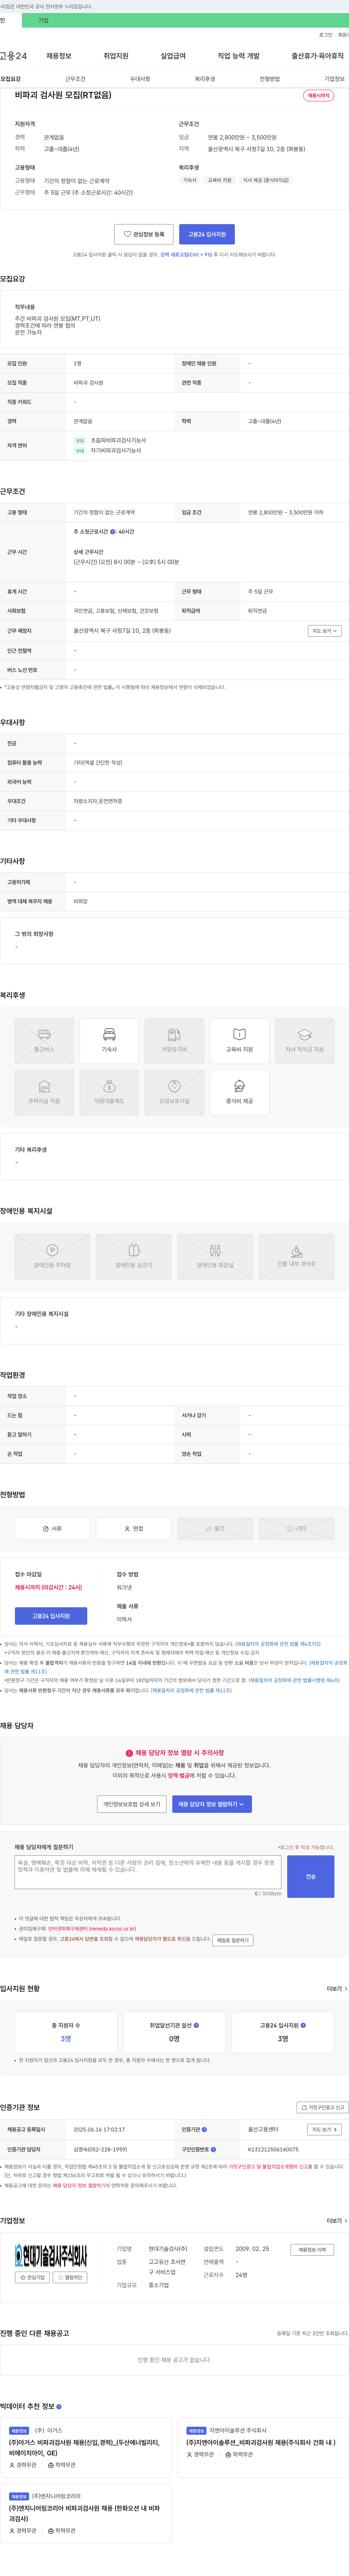349x2576 pixels.
Task: Click the 주택자금 지원 icon
Action: pos(44,1093)
